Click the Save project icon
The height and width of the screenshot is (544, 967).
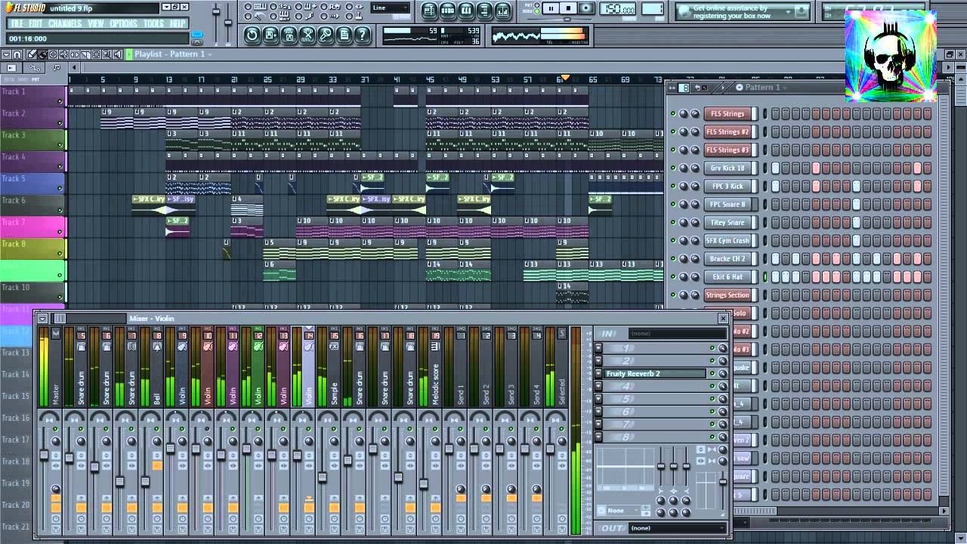pos(270,35)
